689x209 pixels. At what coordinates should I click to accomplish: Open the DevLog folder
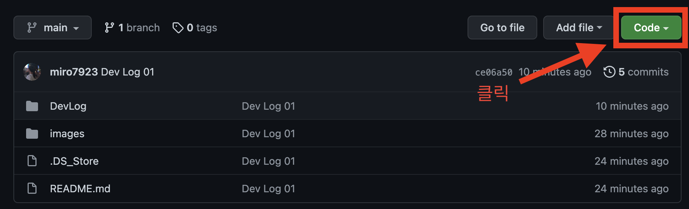tap(68, 106)
